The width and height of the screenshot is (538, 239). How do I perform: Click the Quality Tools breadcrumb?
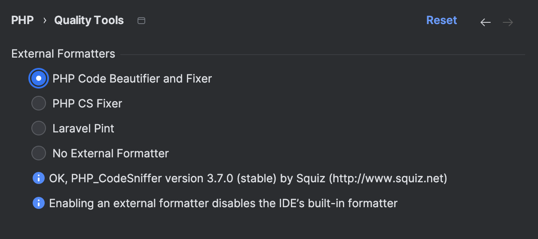[89, 21]
